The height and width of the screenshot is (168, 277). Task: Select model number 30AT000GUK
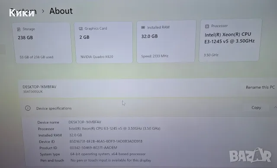pyautogui.click(x=33, y=92)
